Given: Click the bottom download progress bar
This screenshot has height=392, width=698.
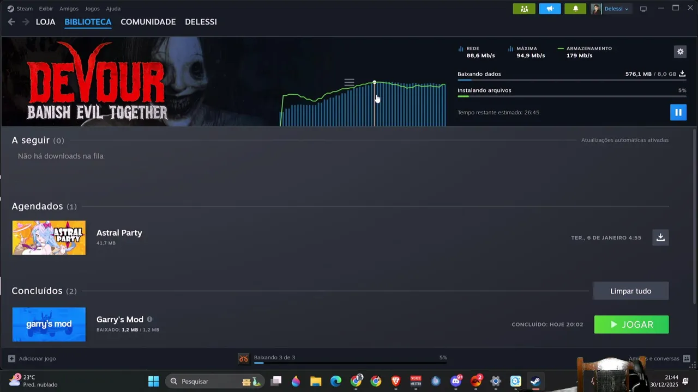Looking at the screenshot, I should 350,363.
